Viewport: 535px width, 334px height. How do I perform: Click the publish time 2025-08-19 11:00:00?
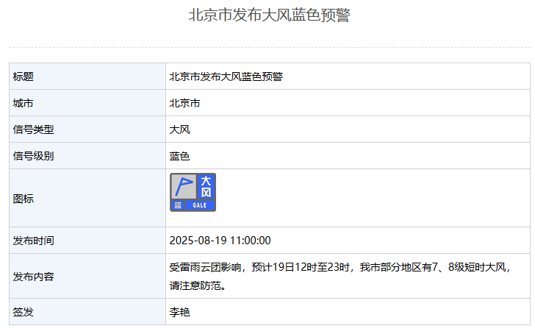point(220,241)
